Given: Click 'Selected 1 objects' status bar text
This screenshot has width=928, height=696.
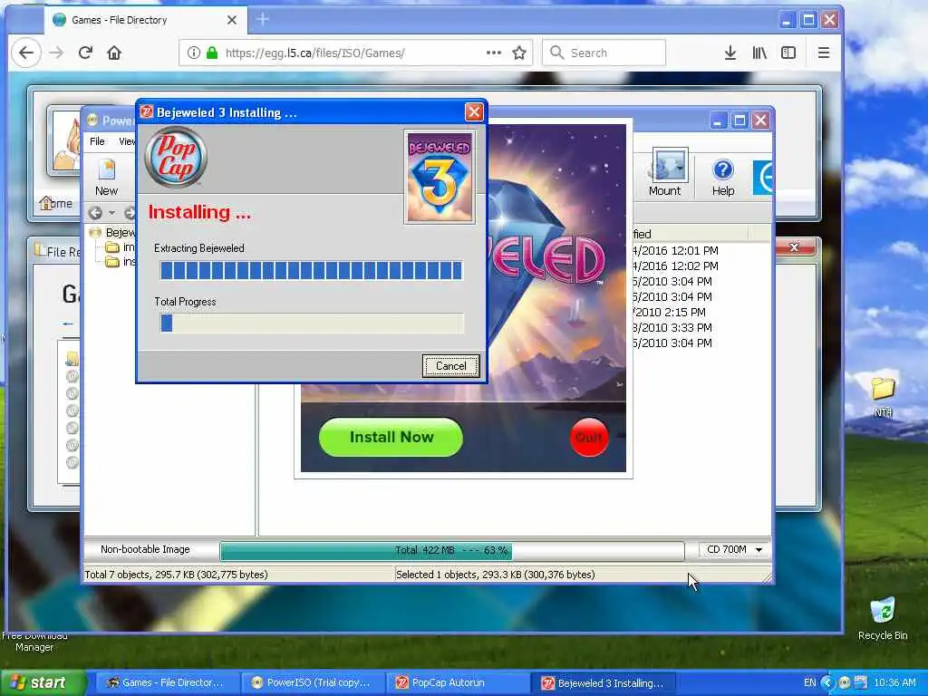Looking at the screenshot, I should click(496, 575).
